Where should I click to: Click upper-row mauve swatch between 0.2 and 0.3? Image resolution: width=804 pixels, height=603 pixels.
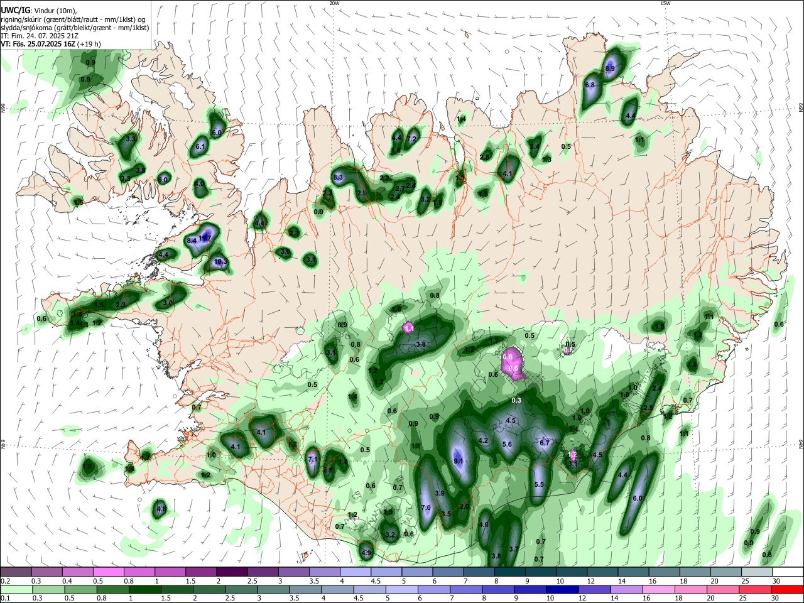[16, 572]
